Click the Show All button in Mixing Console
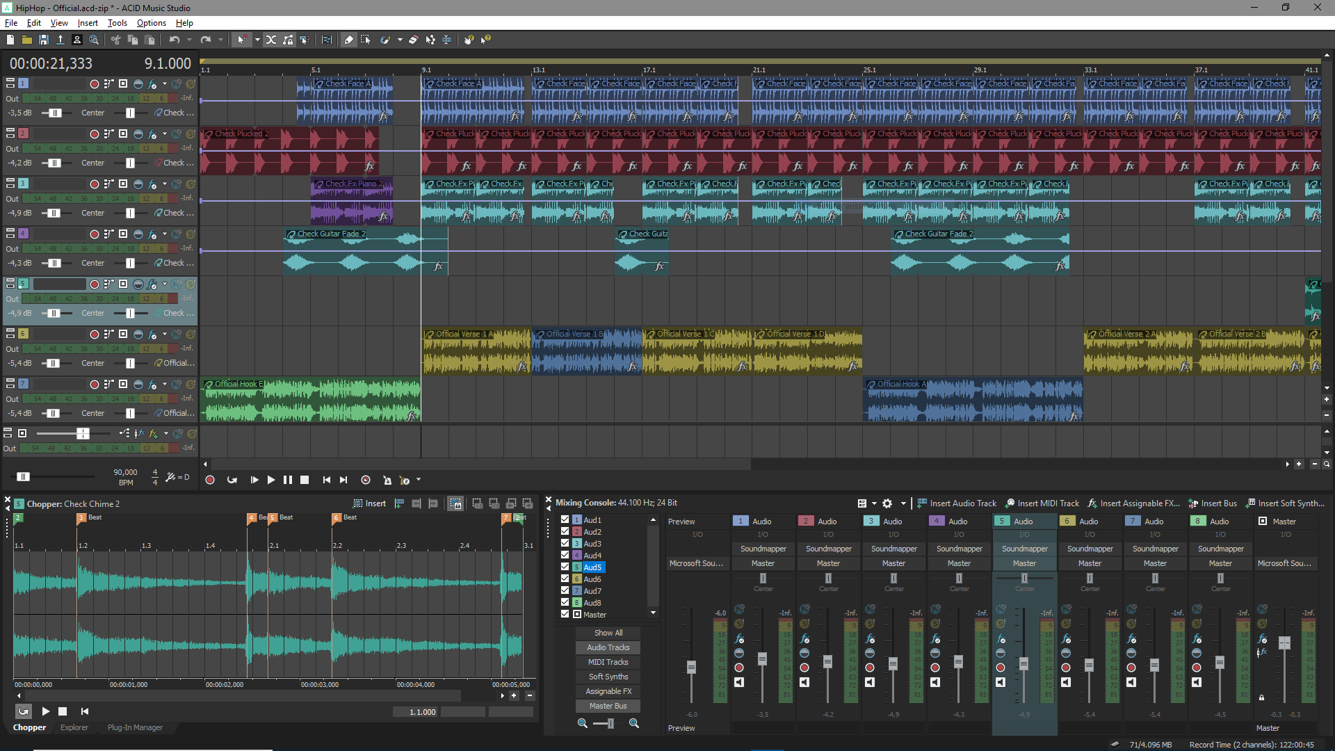Screen dimensions: 1335x751 tap(608, 633)
